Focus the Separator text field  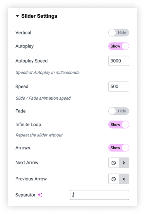[x=99, y=195]
